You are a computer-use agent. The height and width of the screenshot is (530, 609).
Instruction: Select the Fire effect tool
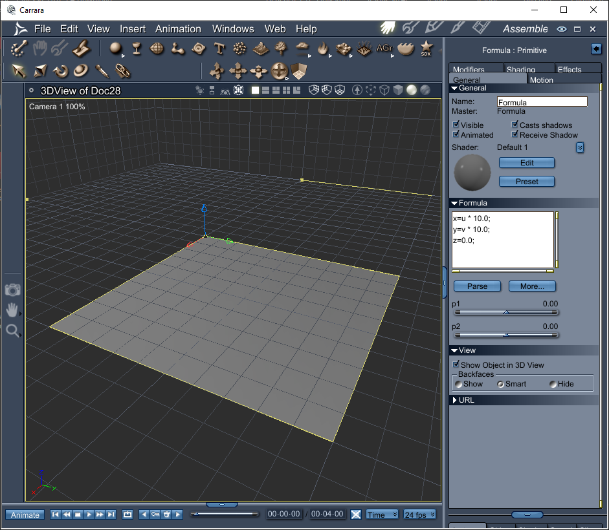pos(322,48)
